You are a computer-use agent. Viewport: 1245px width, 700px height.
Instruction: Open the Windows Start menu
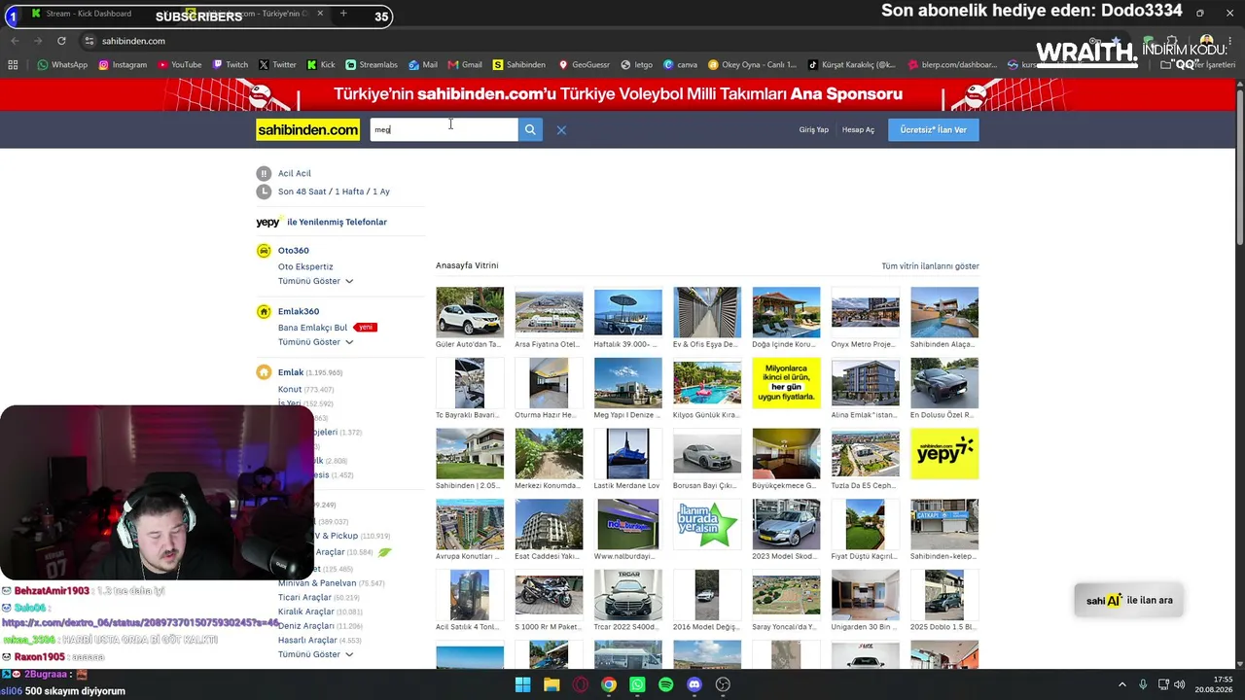pos(523,684)
